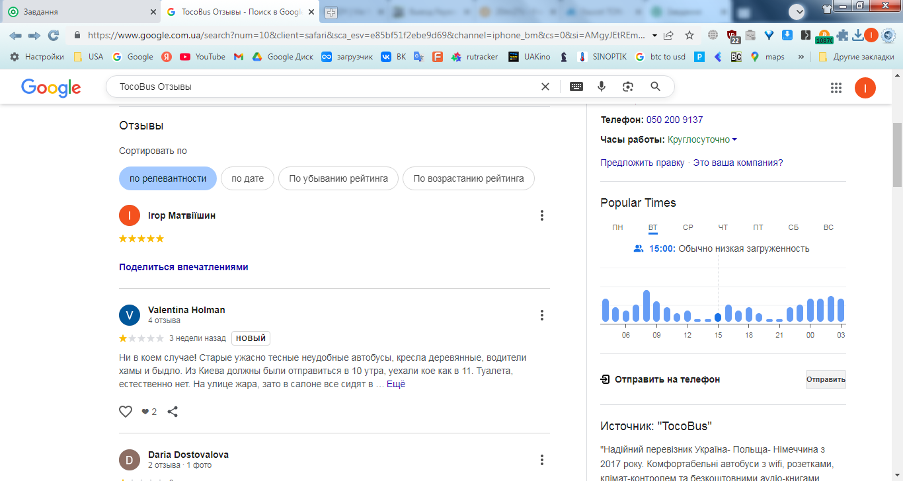Click Поделиться впечатлениями link
The image size is (903, 481).
click(x=183, y=267)
